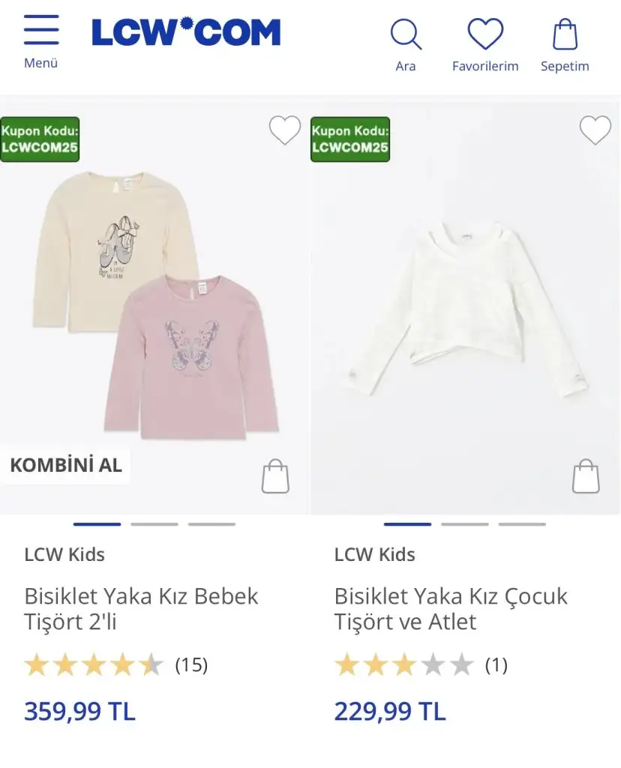621x768 pixels.
Task: Click the 359,99 TL price
Action: pos(79,711)
